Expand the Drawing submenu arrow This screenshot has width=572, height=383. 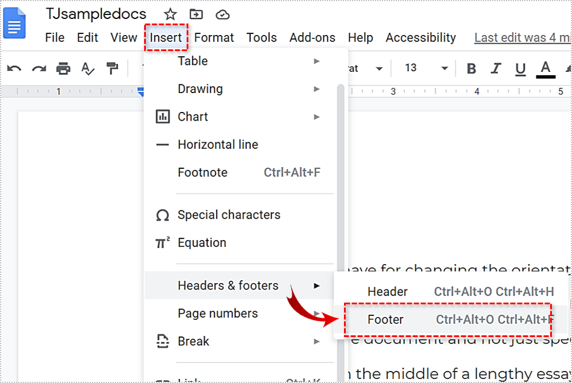pyautogui.click(x=316, y=89)
